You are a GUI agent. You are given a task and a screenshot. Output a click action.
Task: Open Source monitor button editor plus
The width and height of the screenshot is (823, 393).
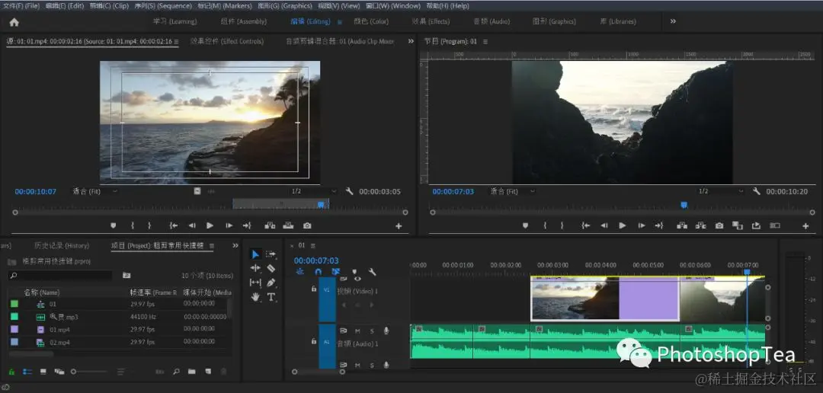point(399,226)
